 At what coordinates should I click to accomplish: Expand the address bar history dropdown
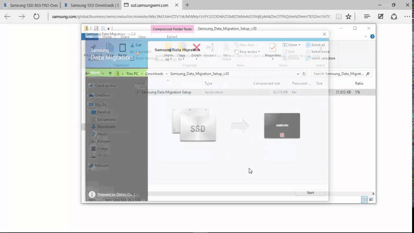pyautogui.click(x=298, y=74)
